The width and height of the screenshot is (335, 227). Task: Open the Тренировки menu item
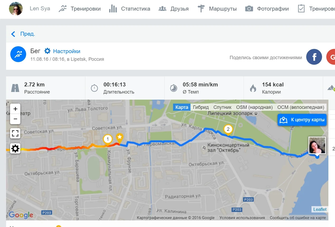click(x=80, y=9)
